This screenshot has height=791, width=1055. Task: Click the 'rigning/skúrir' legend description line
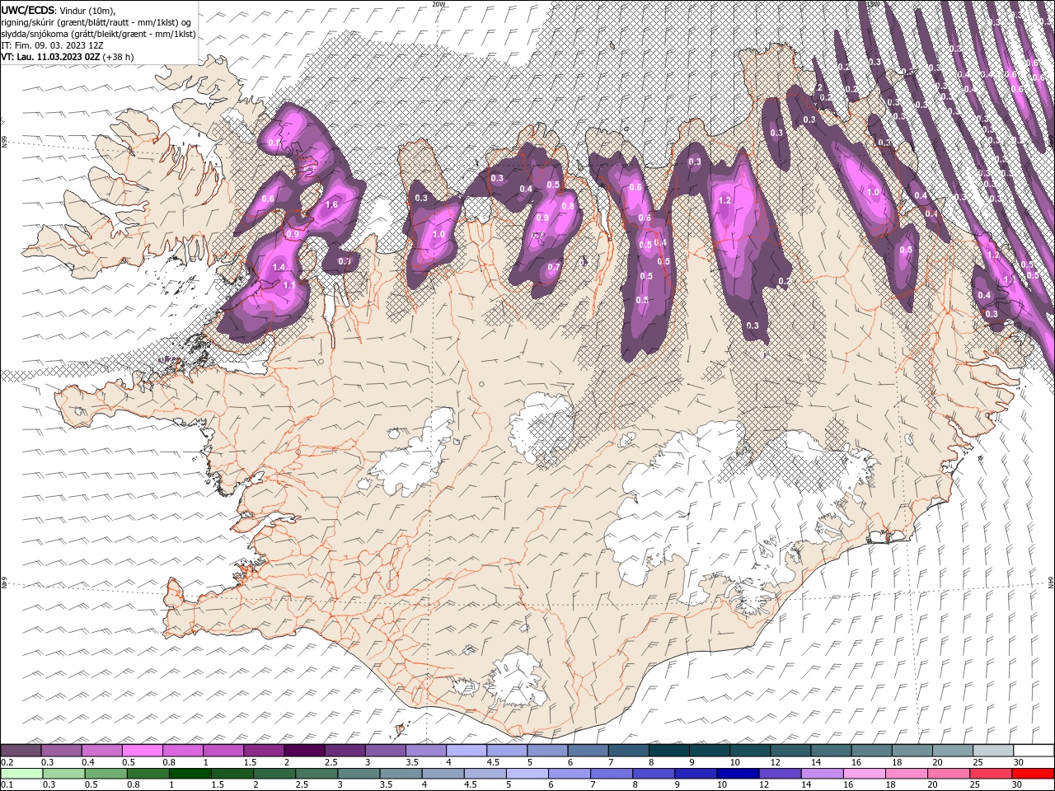97,21
